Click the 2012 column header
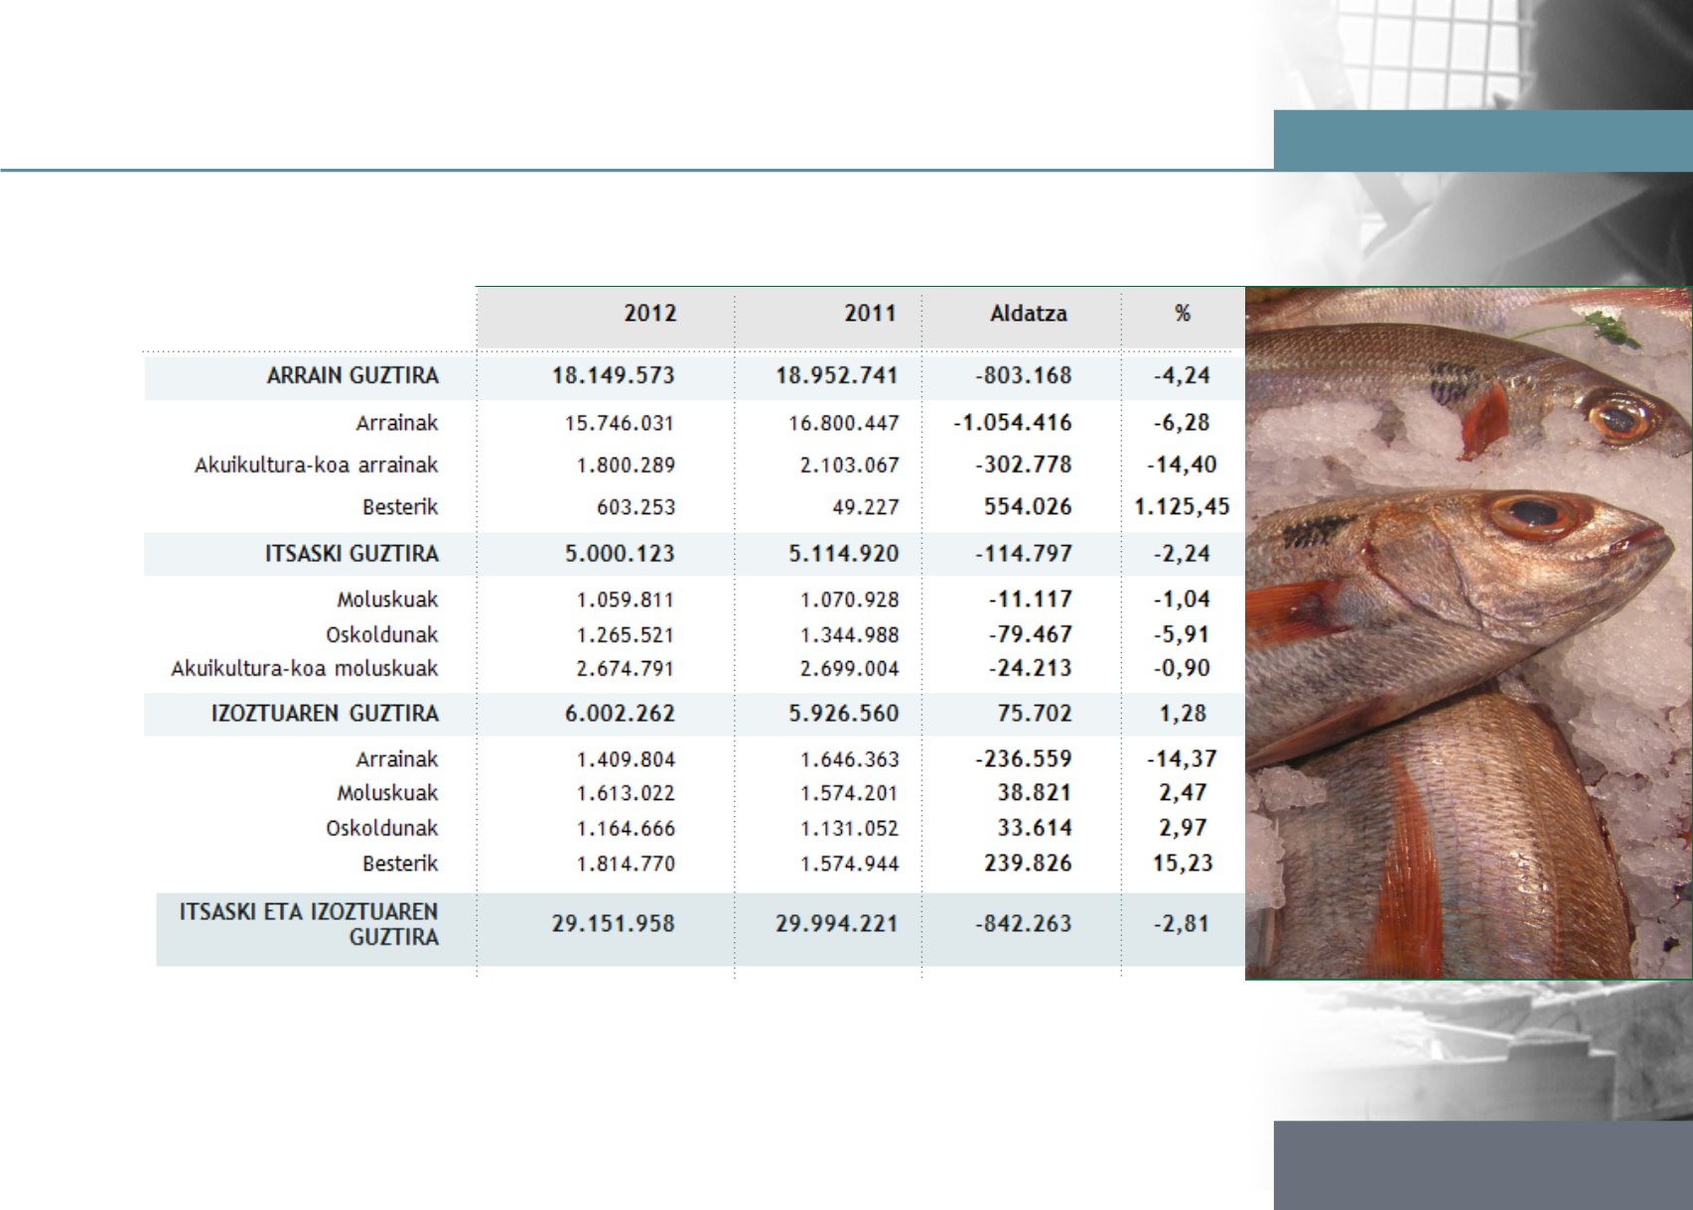This screenshot has height=1210, width=1693. [x=649, y=314]
